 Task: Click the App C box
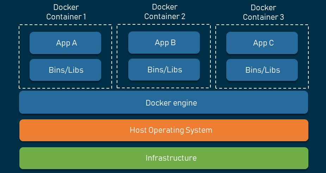pos(262,43)
